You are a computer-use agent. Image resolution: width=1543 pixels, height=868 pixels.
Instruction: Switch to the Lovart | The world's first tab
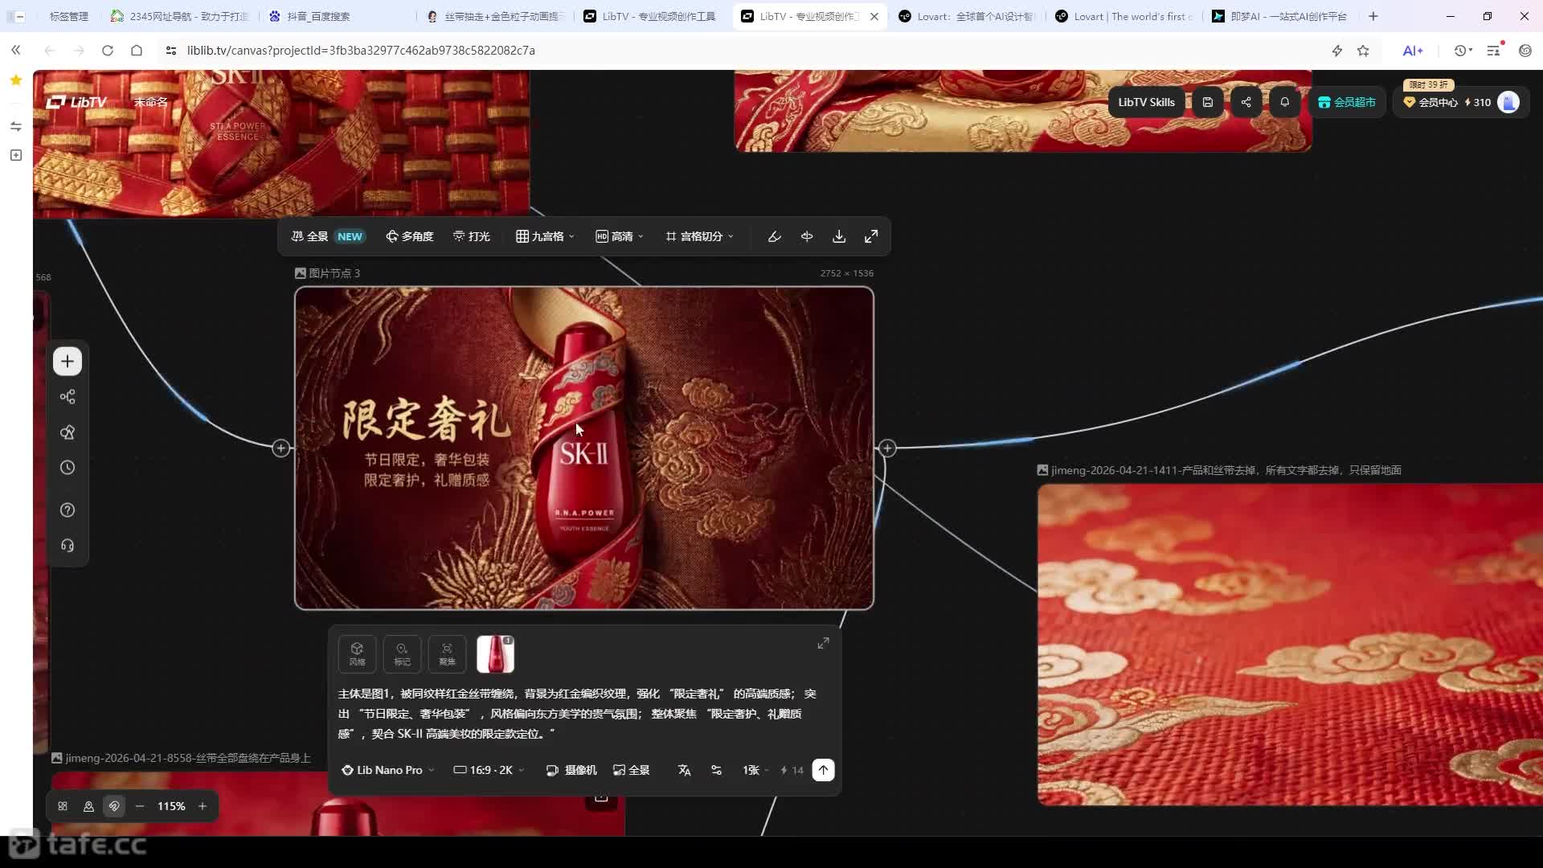1125,16
